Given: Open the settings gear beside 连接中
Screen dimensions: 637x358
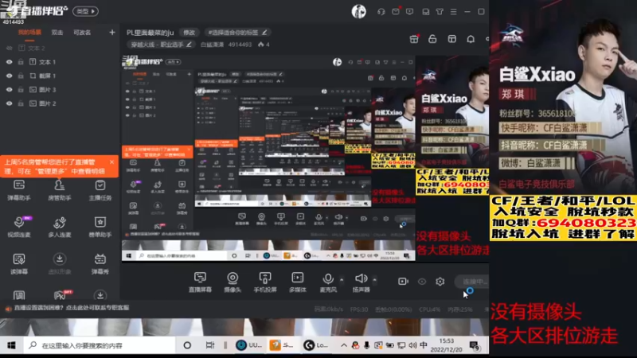Looking at the screenshot, I should pyautogui.click(x=440, y=282).
